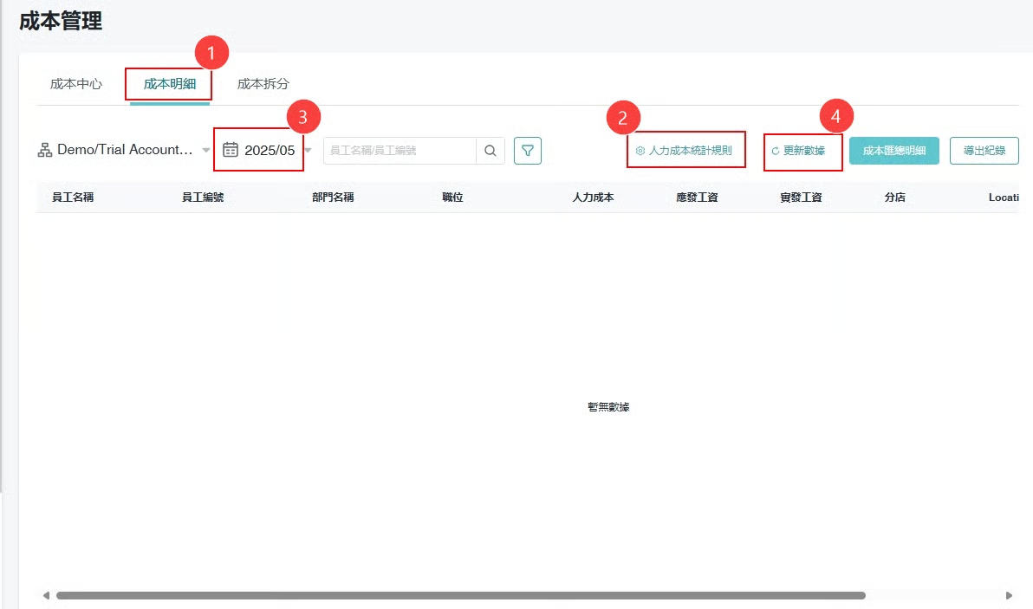This screenshot has width=1033, height=609.
Task: Click the magnifier search icon
Action: point(491,151)
